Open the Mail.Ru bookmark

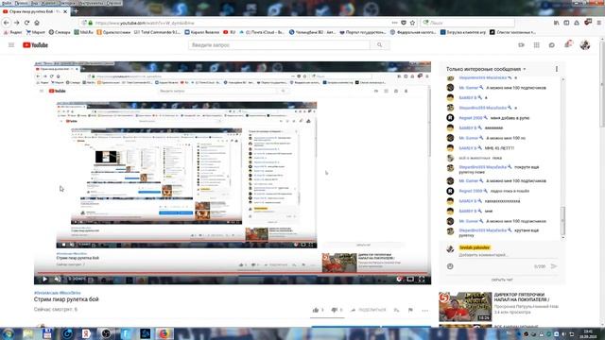(x=83, y=32)
